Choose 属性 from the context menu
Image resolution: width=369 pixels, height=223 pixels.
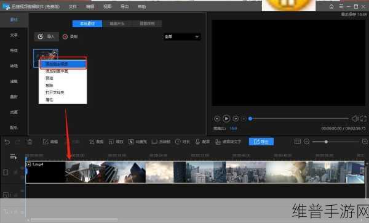tap(49, 100)
